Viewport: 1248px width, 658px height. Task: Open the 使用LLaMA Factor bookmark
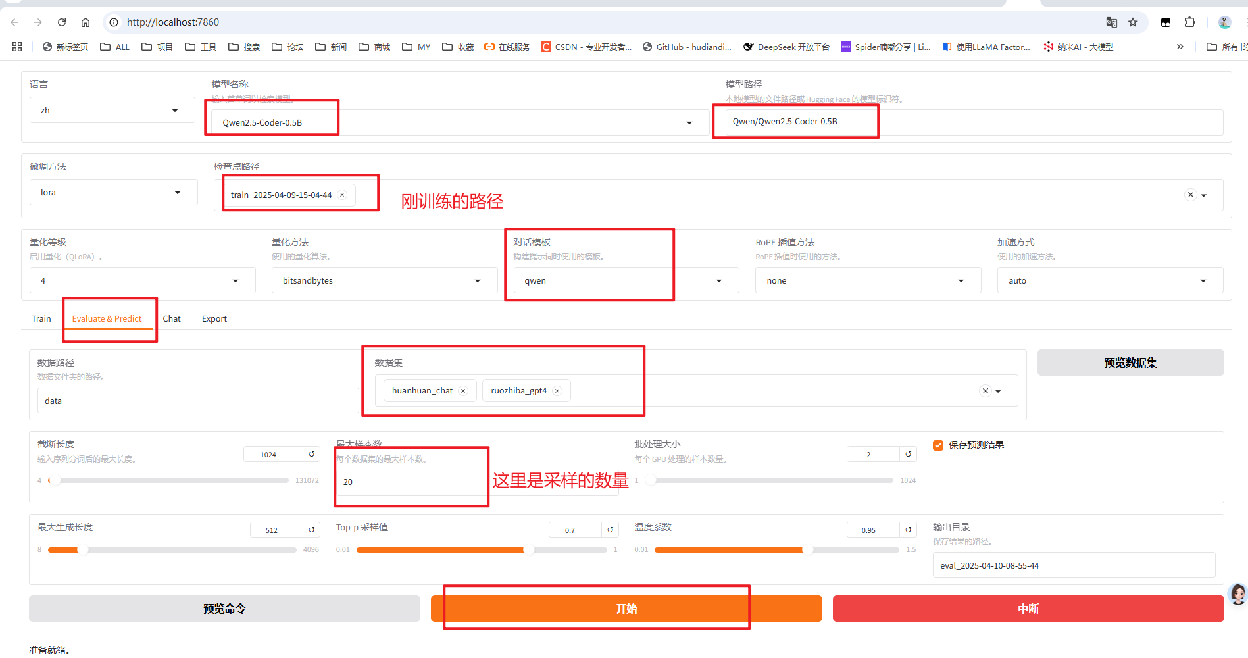pyautogui.click(x=987, y=47)
